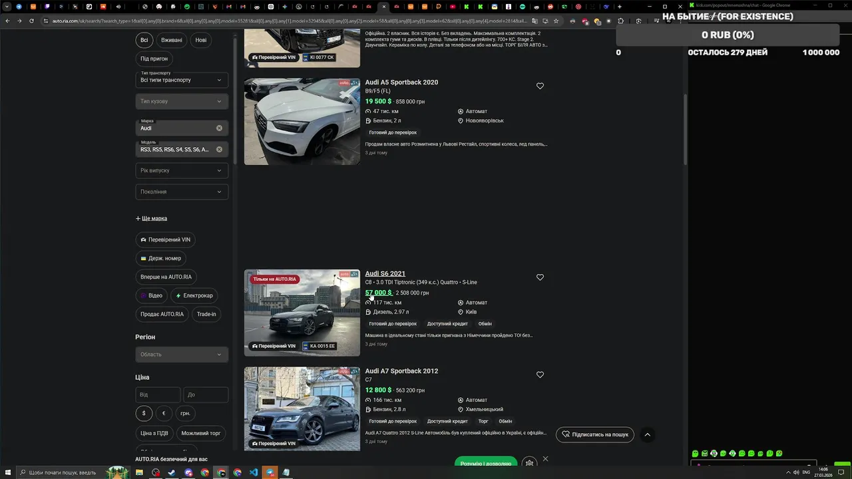Toggle the 'Електрокар' filter chip
This screenshot has width=852, height=479.
(194, 295)
